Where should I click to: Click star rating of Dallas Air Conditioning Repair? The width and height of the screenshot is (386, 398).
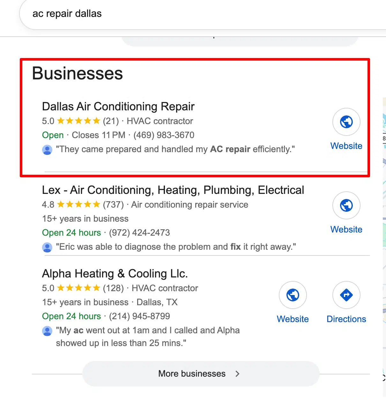coord(78,121)
